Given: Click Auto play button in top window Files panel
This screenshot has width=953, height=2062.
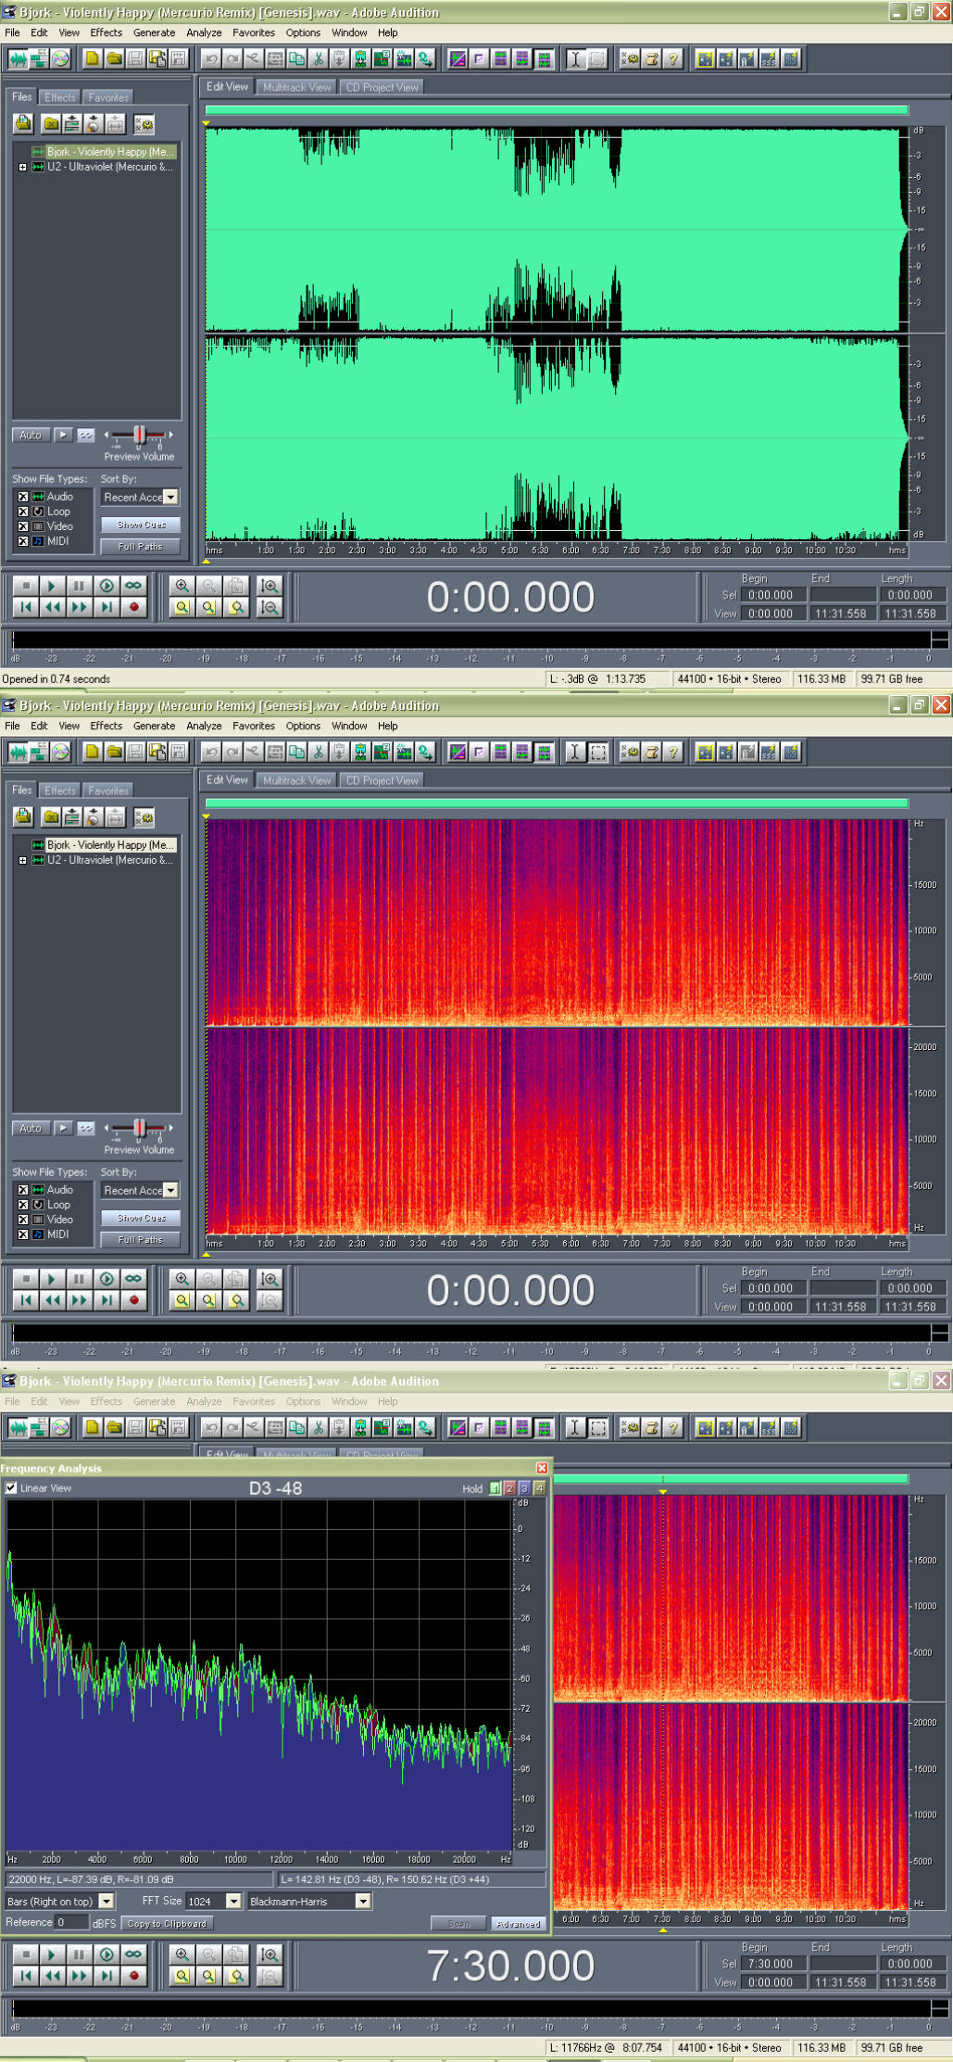Looking at the screenshot, I should (31, 436).
